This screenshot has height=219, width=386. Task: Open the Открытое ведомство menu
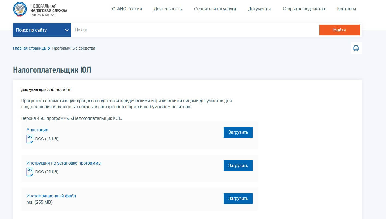(x=304, y=9)
